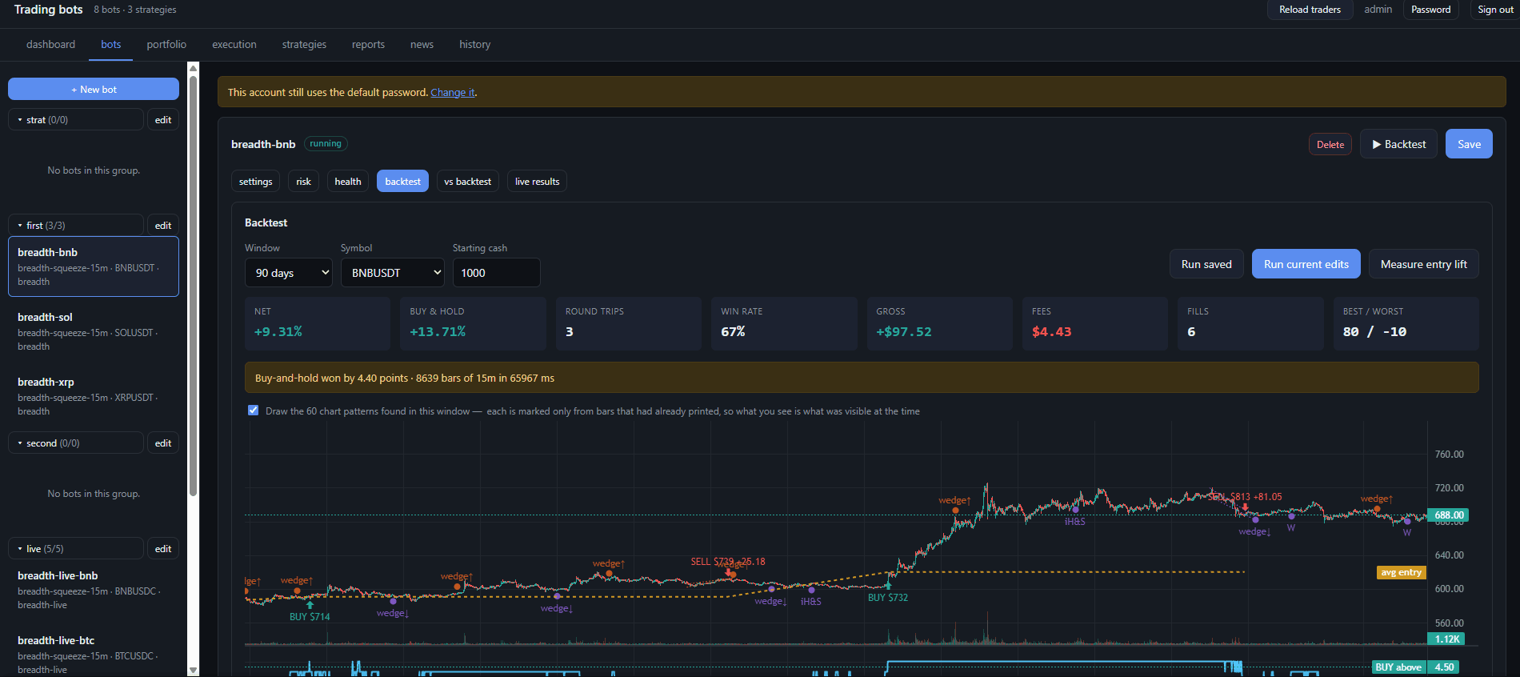Click the Backtest play button

[x=1398, y=144]
